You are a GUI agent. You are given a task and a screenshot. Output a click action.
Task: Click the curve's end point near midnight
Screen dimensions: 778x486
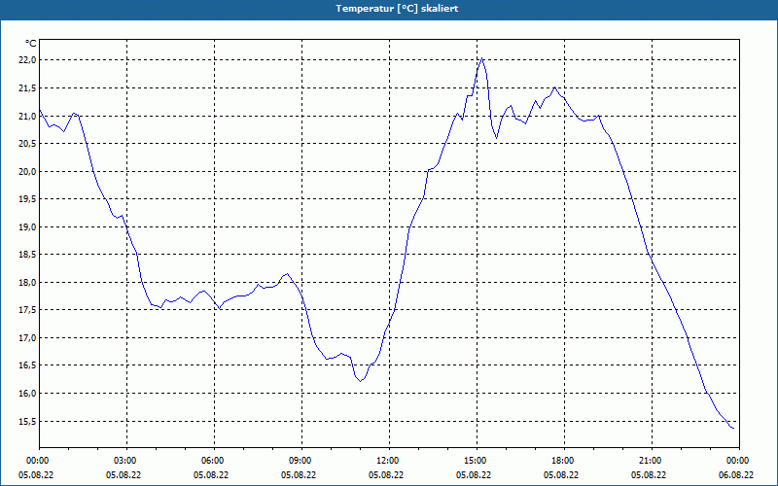coord(733,428)
